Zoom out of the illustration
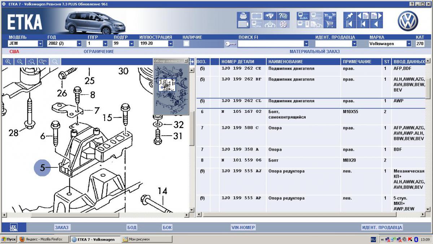The image size is (433, 244). (x=20, y=62)
